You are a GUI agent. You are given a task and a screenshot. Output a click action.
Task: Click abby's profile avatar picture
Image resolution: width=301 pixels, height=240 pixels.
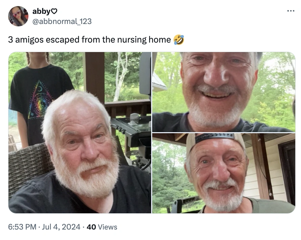point(18,16)
